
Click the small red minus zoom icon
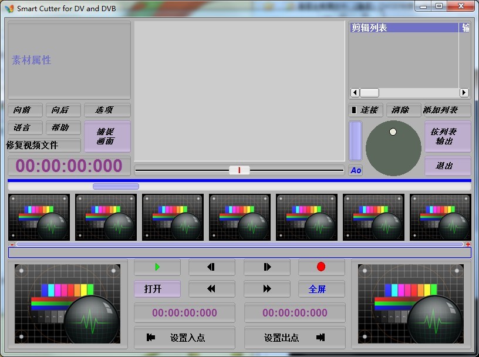pos(12,244)
